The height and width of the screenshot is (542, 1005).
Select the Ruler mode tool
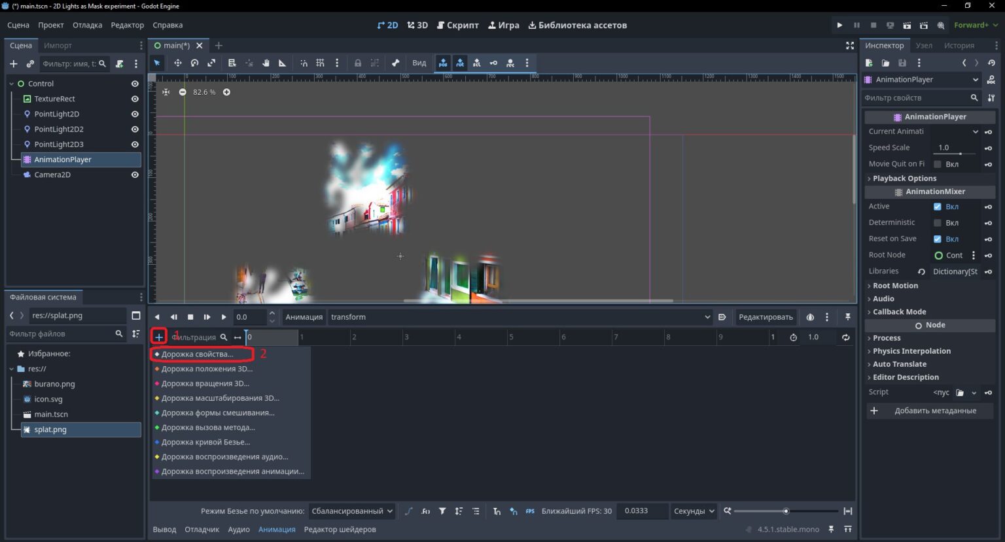pyautogui.click(x=283, y=63)
